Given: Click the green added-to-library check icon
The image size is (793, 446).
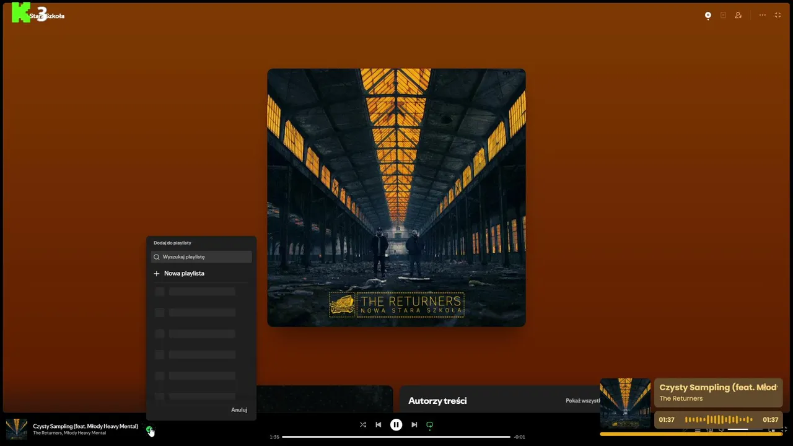Looking at the screenshot, I should [149, 429].
